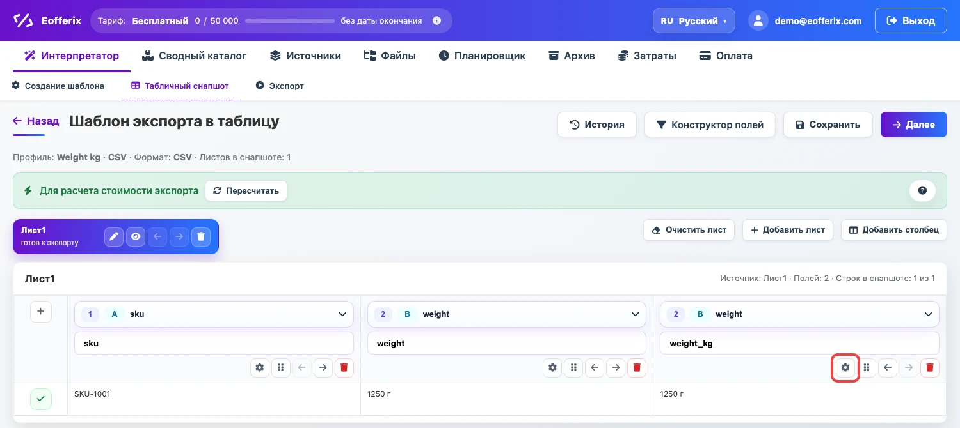Click the user avatar icon
Image resolution: width=960 pixels, height=428 pixels.
[758, 20]
